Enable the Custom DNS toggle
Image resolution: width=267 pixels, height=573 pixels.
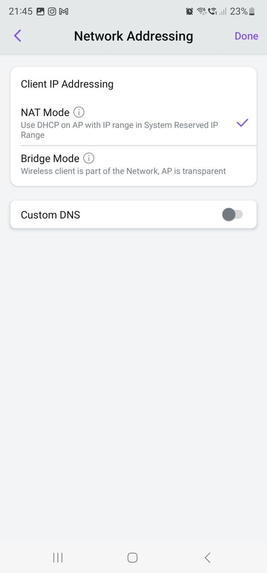pos(232,214)
